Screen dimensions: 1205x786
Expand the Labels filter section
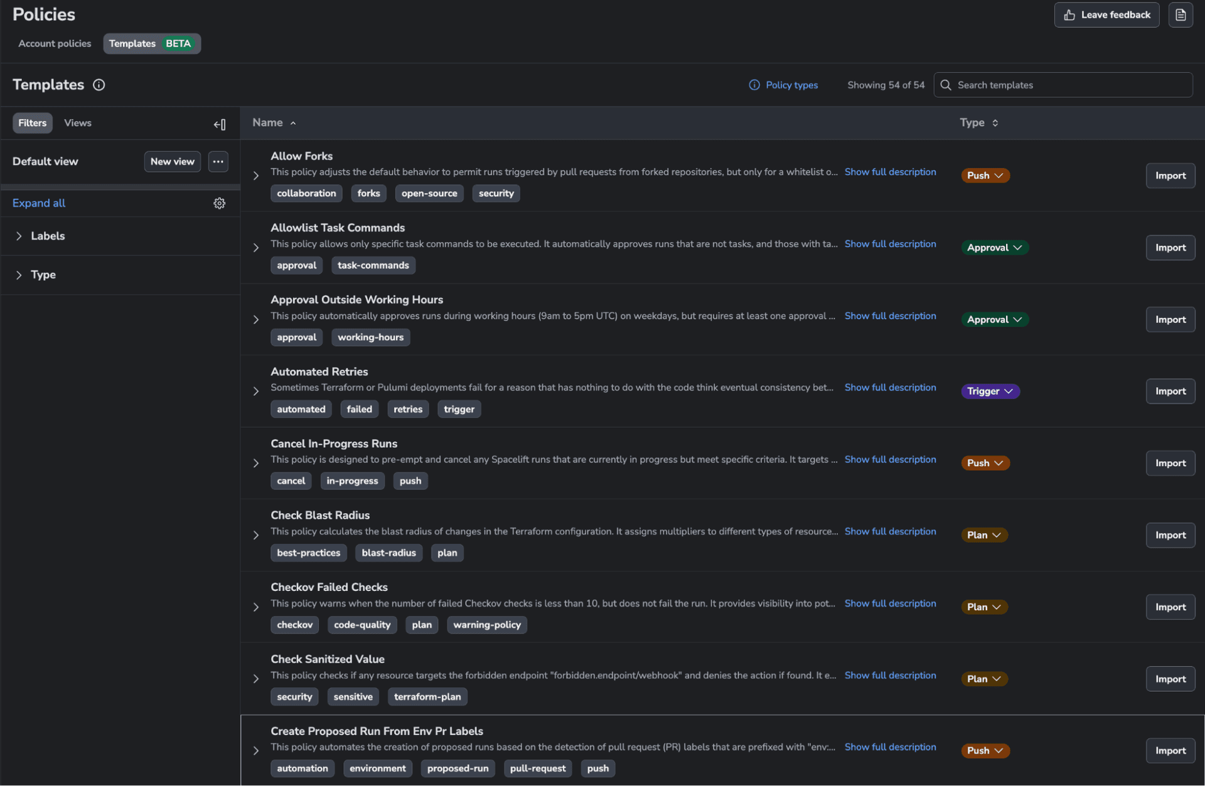tap(19, 236)
